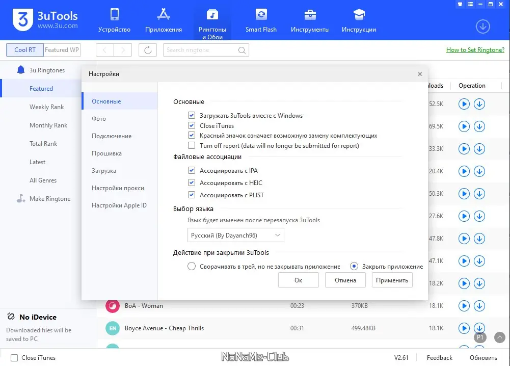Play Boyce Avenue - Cheap Thrills ringtone
The height and width of the screenshot is (366, 510).
click(x=464, y=328)
